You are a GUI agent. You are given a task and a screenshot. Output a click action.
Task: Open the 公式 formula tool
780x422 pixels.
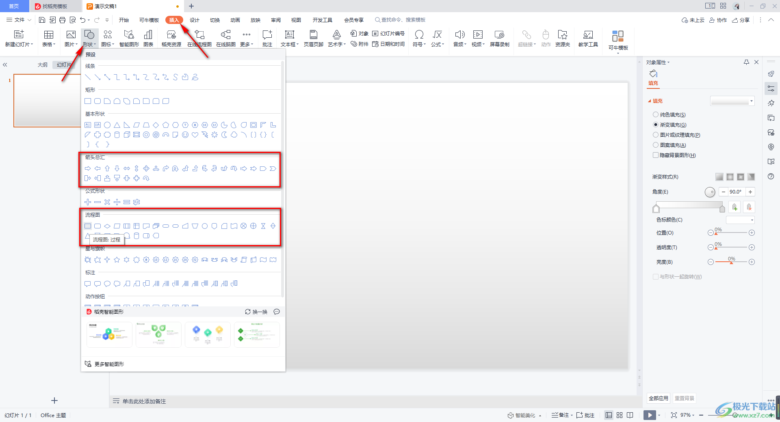tap(437, 39)
